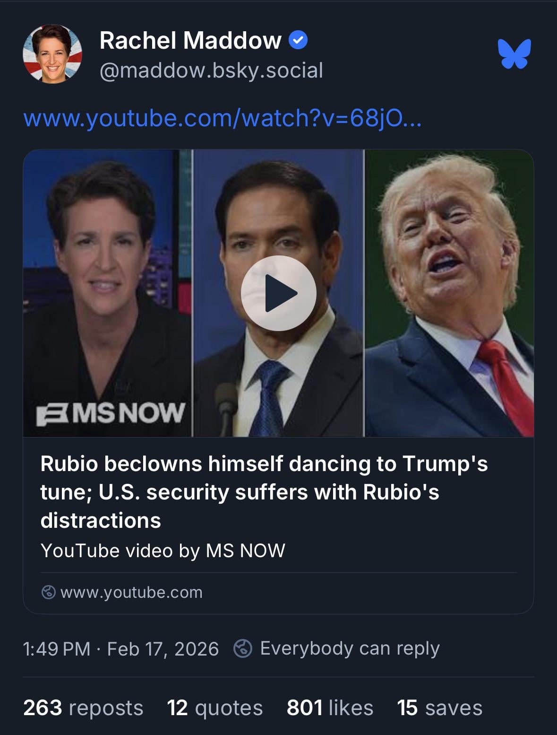
Task: Click the blue verified checkmark badge
Action: pyautogui.click(x=298, y=40)
